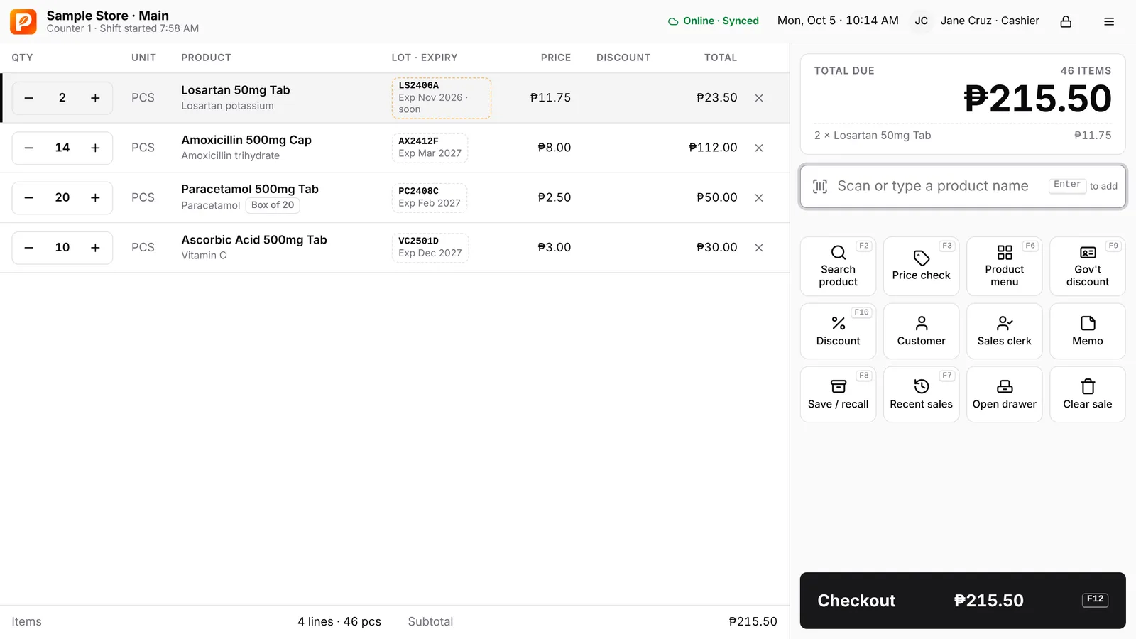
Task: Click the Box of 20 tag
Action: [x=273, y=205]
